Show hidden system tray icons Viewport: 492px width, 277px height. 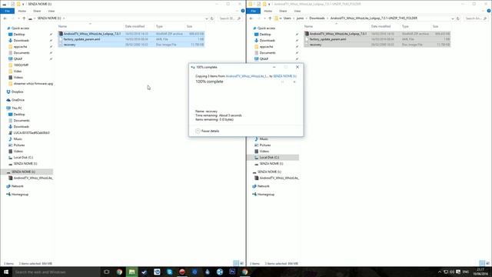(x=439, y=272)
